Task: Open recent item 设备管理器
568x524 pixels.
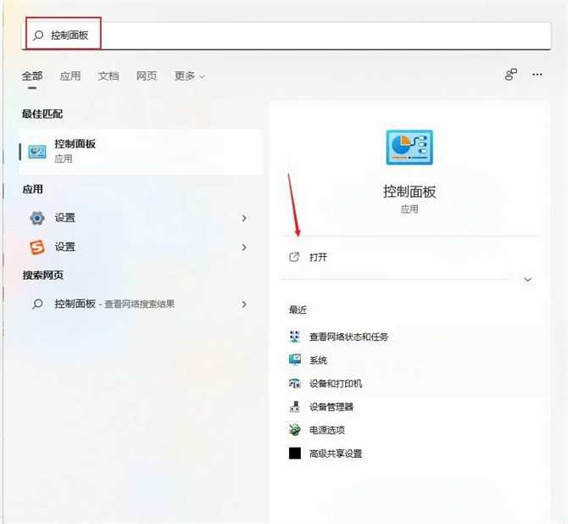Action: 331,407
